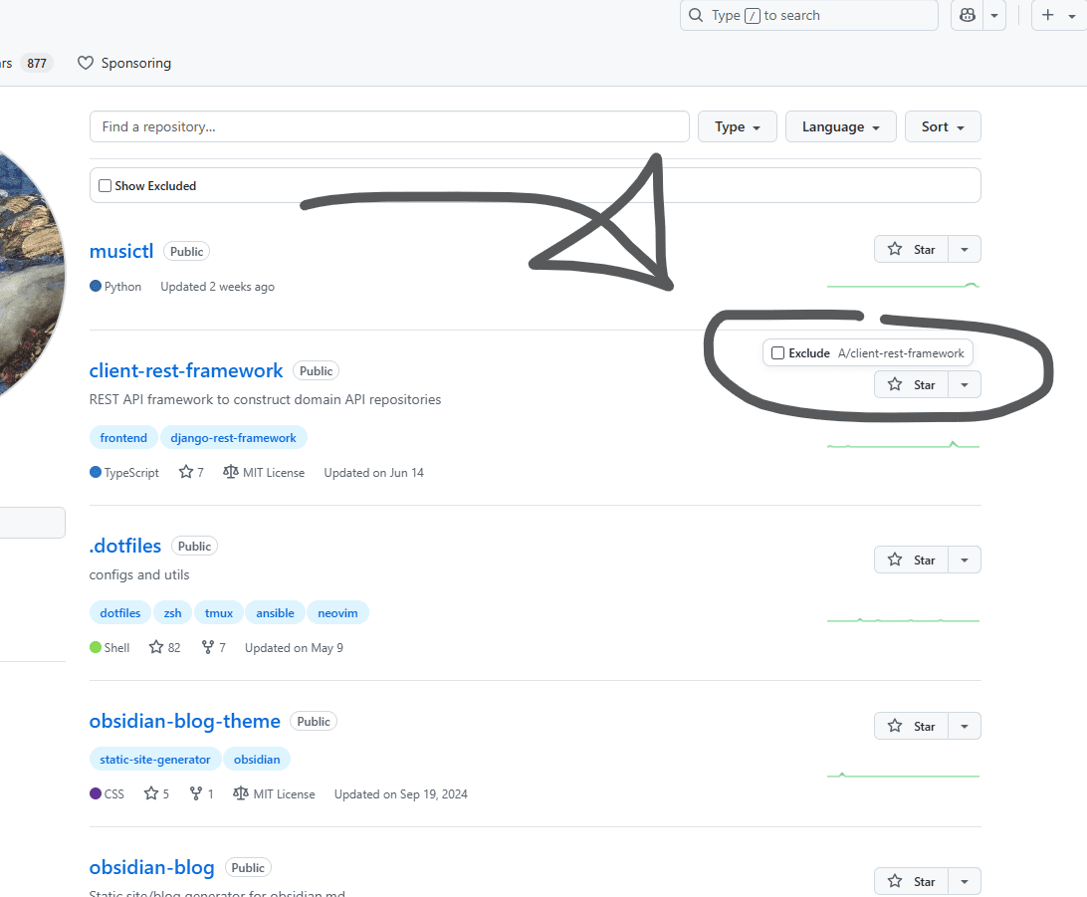Star the obsidian-blog repository
Image resolution: width=1087 pixels, height=897 pixels.
tap(911, 882)
